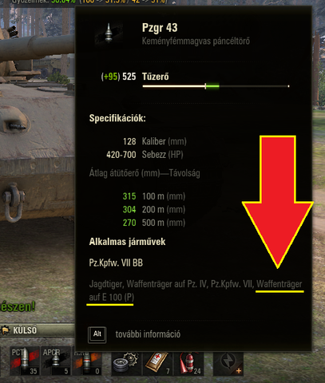Open the KÜLSŐ exterior customization button
Viewport: 325px width, 383px height.
[38, 330]
